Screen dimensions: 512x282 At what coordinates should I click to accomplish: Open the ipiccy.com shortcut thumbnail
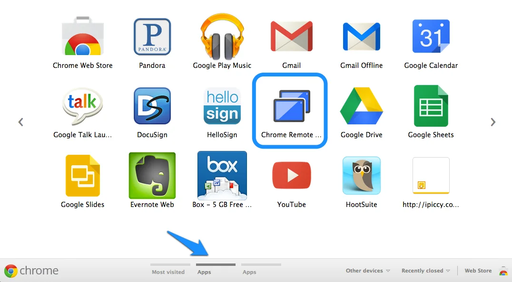pyautogui.click(x=431, y=176)
